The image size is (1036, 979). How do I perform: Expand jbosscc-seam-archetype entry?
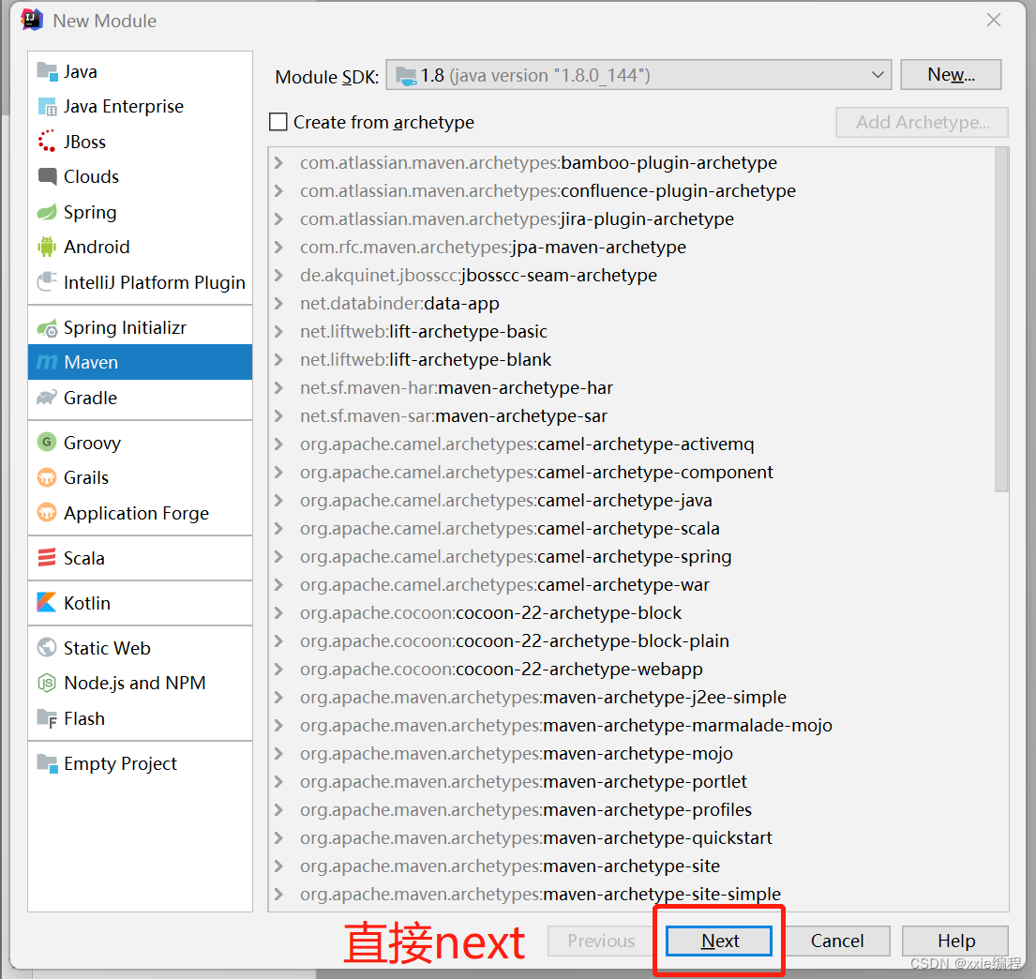tap(278, 275)
